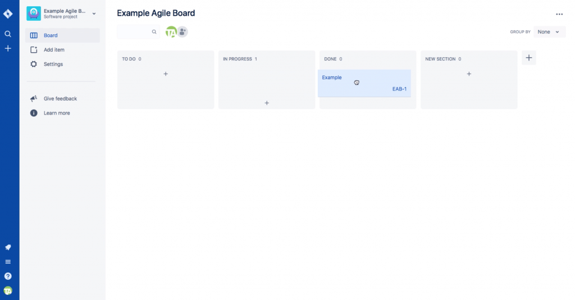The height and width of the screenshot is (300, 575).
Task: Add a new column with plus button
Action: click(x=529, y=58)
